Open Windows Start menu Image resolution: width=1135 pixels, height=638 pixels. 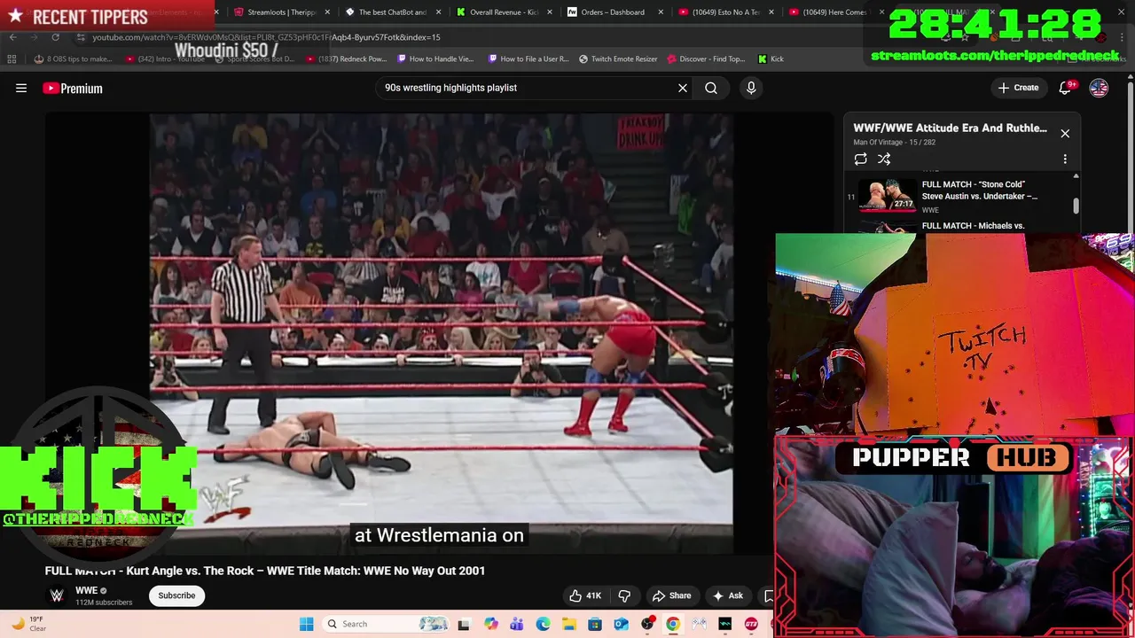click(x=306, y=624)
